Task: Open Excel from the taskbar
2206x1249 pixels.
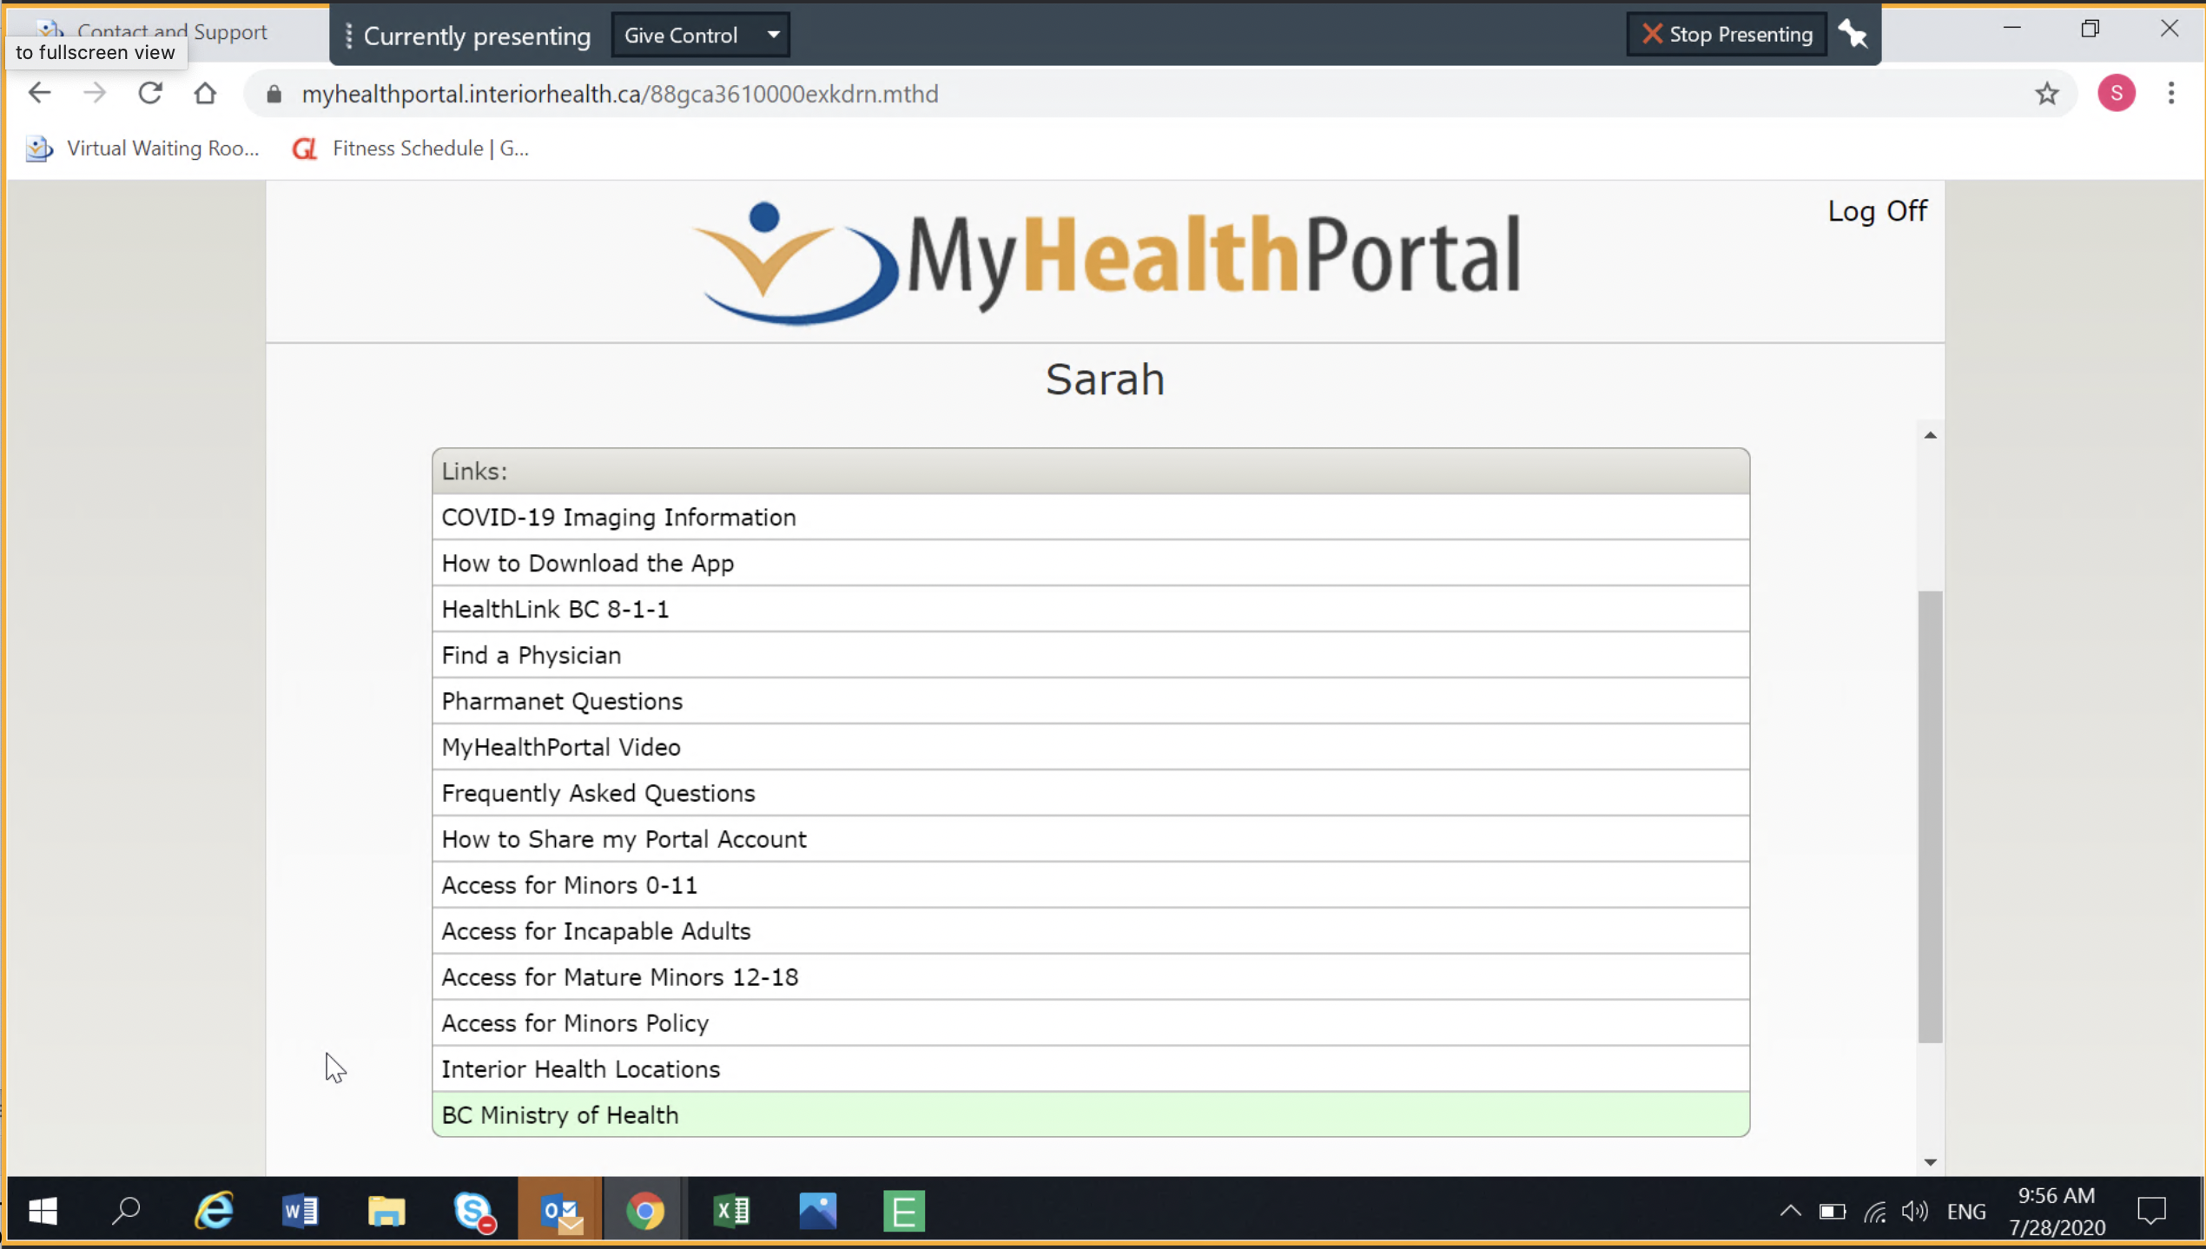Action: click(731, 1211)
